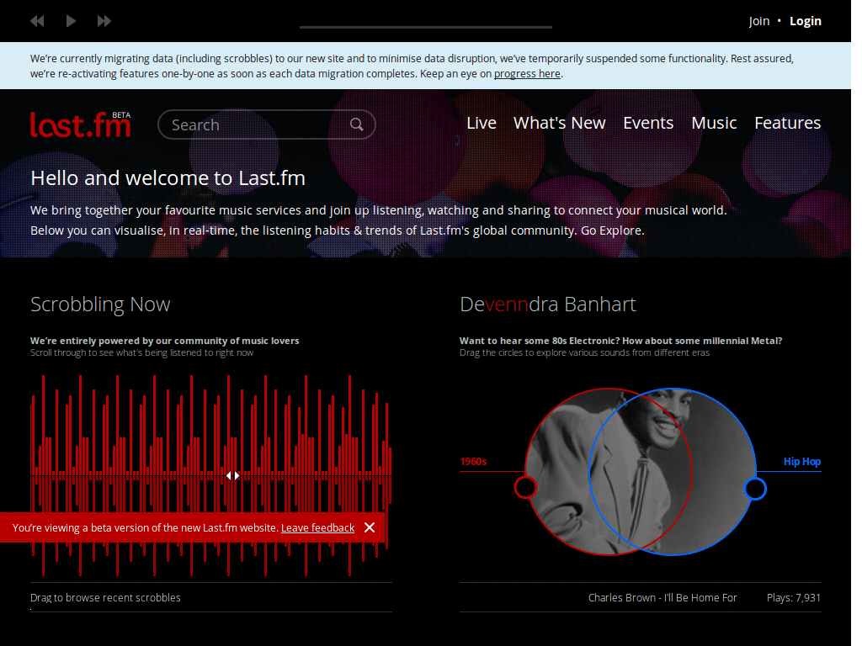This screenshot has width=862, height=646.
Task: Click "Drag to browse recent scrobbles" text
Action: (105, 598)
